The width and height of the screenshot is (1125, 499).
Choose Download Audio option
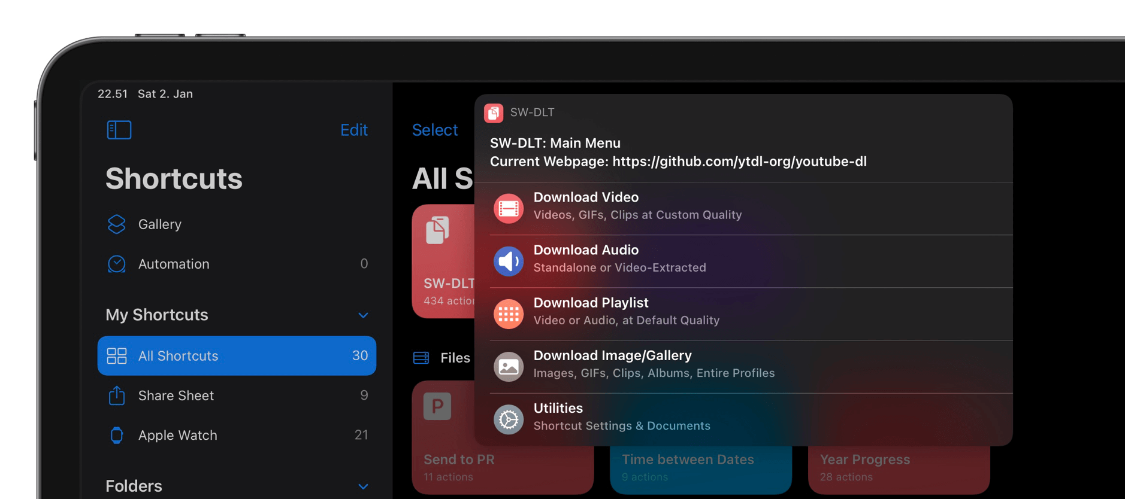click(x=751, y=261)
